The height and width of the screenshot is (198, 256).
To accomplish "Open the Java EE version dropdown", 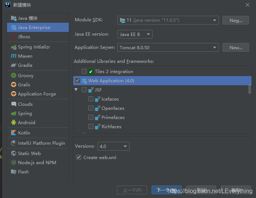I will 135,34.
